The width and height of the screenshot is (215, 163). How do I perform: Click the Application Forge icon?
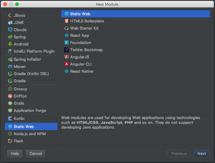(10, 110)
